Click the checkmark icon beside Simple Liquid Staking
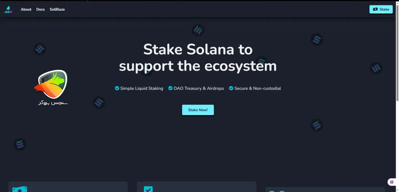Image resolution: width=399 pixels, height=192 pixels. (x=117, y=88)
